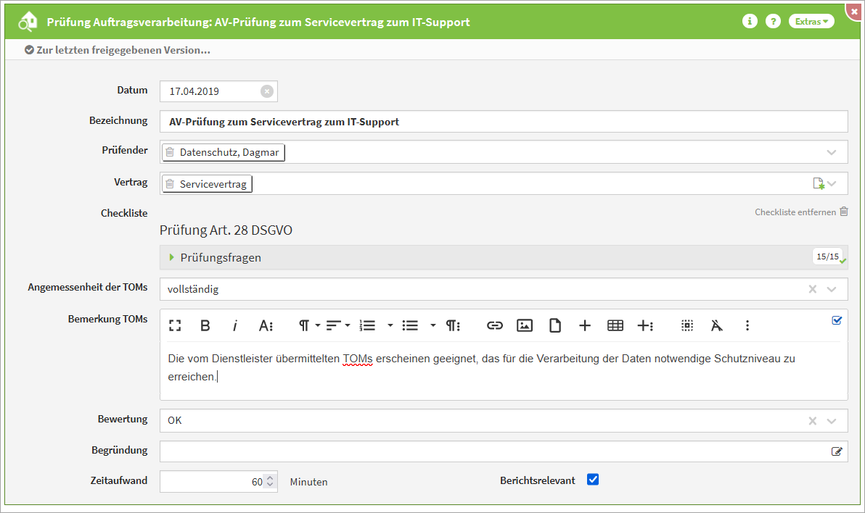Toggle the checkbox beside Bemerkung TOMs editor
This screenshot has height=513, width=865.
[837, 320]
